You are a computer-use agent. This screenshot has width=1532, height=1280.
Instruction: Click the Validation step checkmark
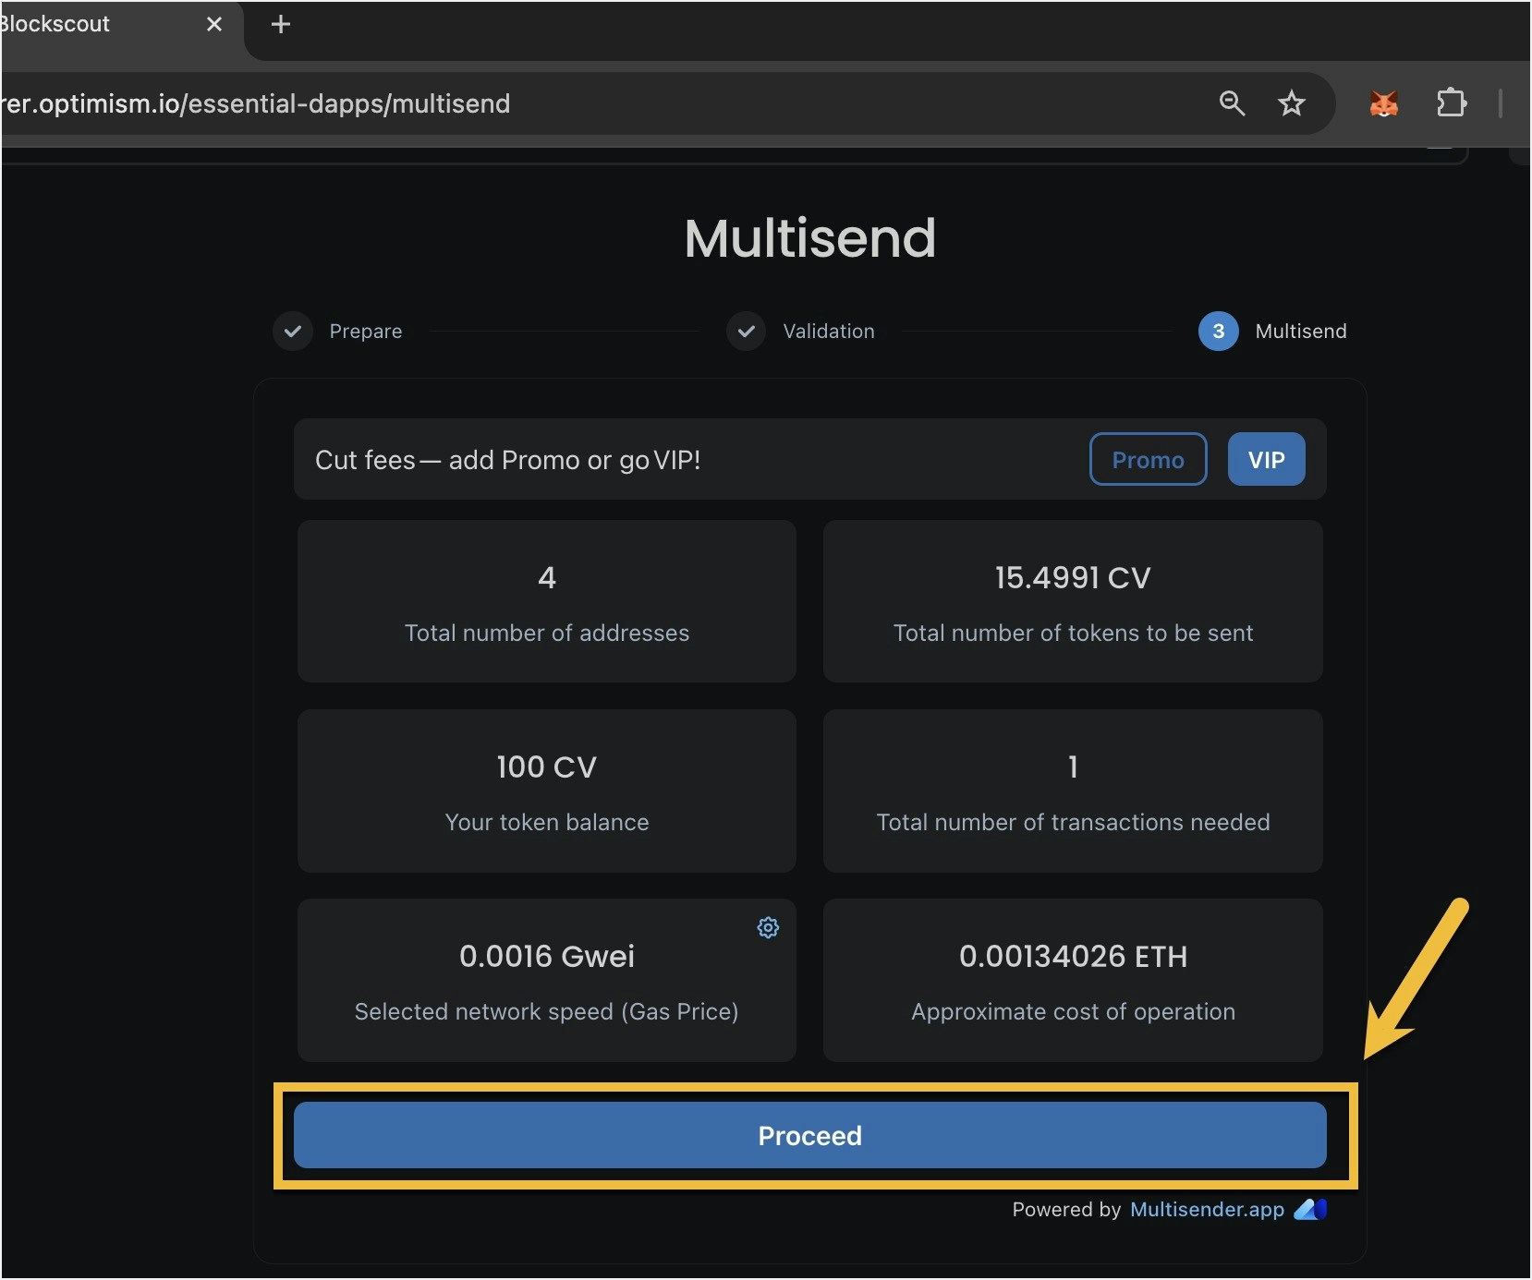[746, 331]
